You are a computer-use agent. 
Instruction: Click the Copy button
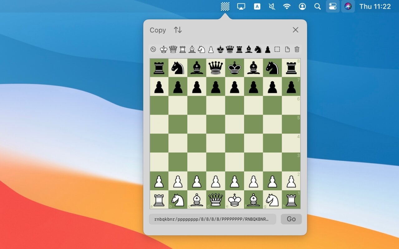click(x=158, y=30)
